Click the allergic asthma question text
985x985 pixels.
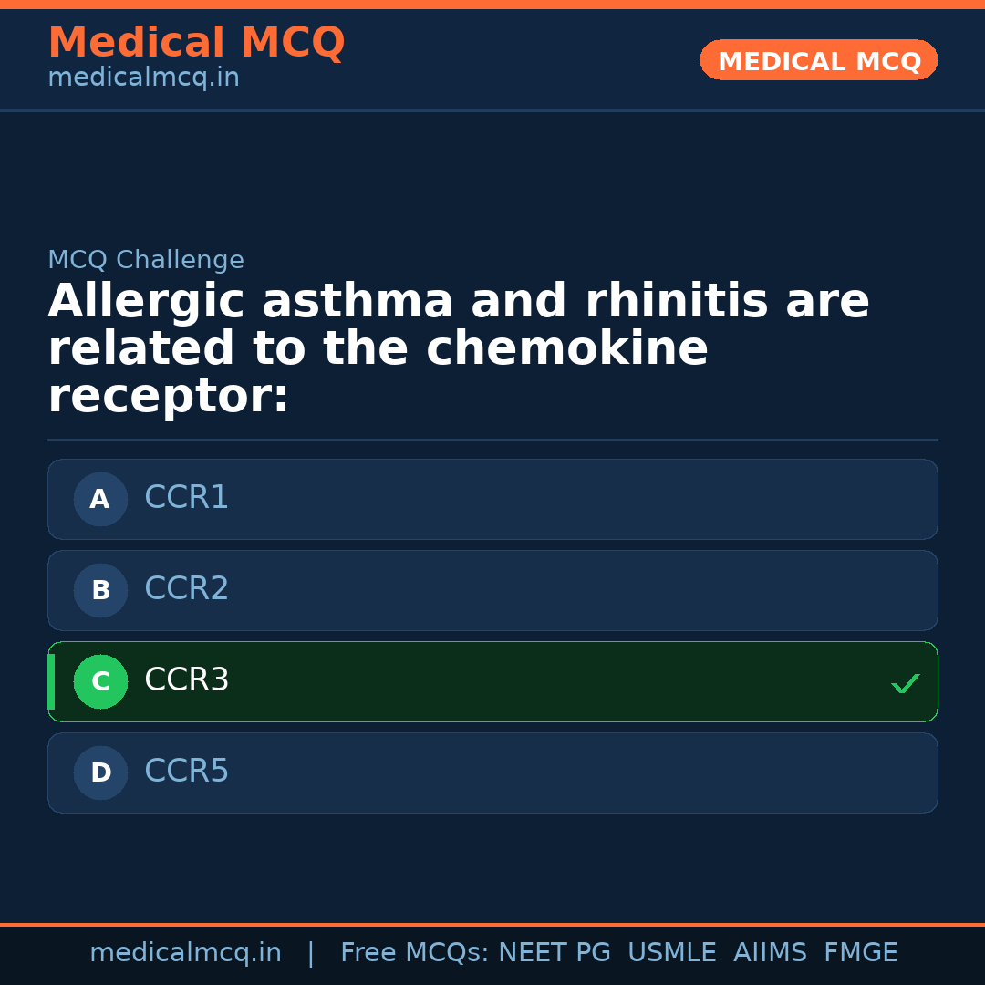click(x=456, y=348)
